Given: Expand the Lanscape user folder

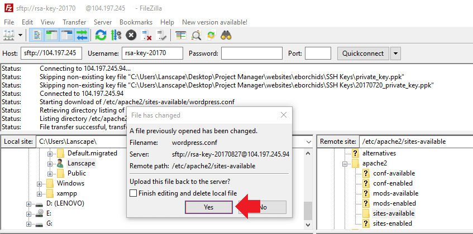Looking at the screenshot, I should coord(50,164).
